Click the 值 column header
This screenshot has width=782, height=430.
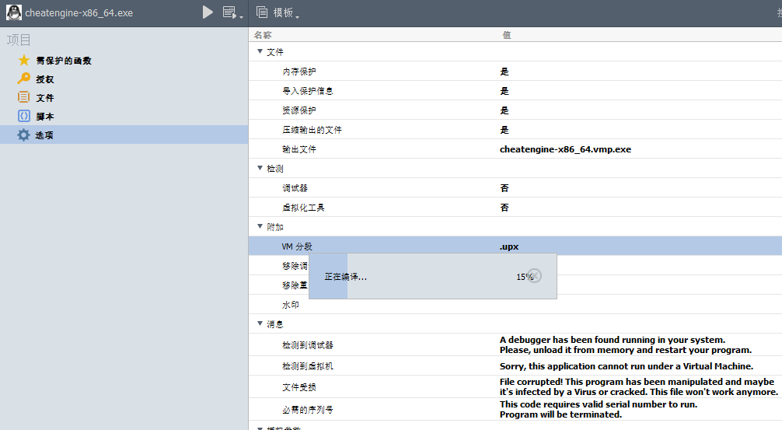click(x=507, y=35)
